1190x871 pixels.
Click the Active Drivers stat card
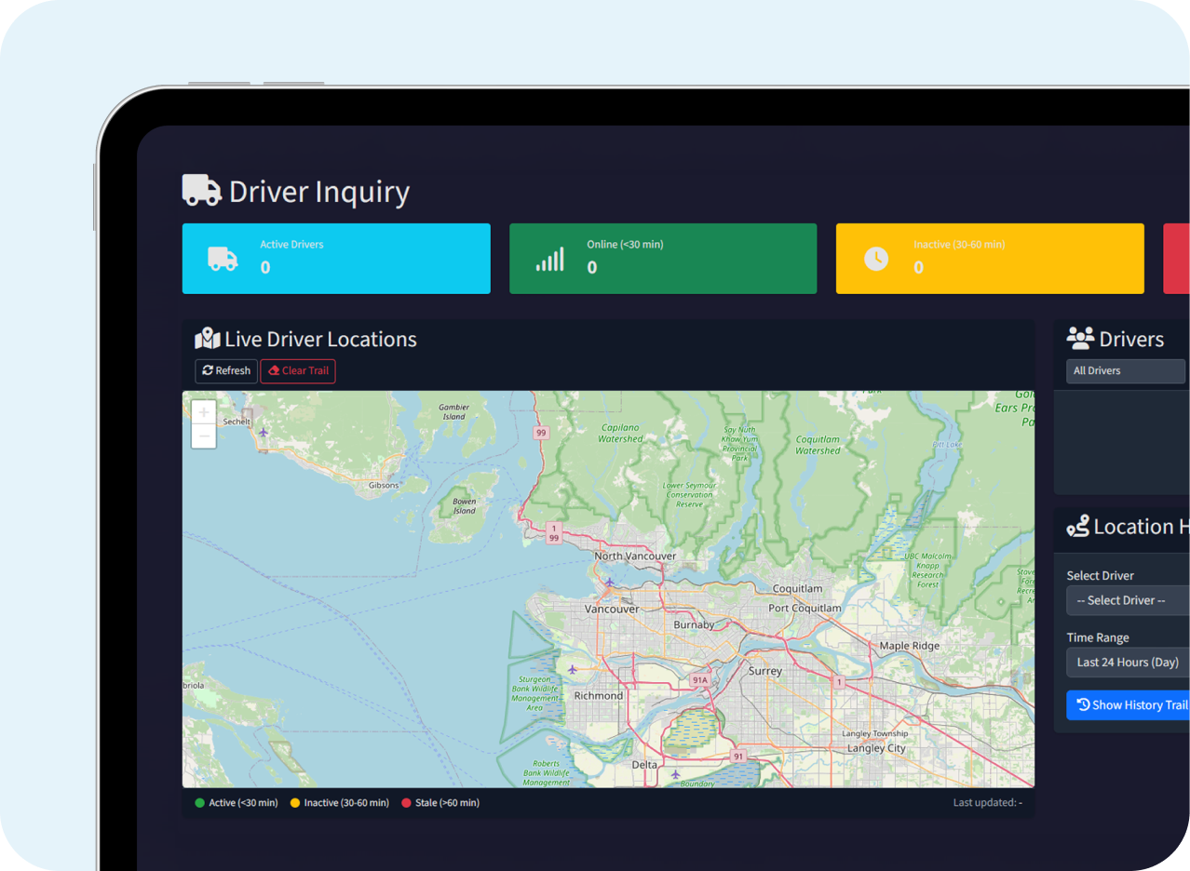(336, 259)
